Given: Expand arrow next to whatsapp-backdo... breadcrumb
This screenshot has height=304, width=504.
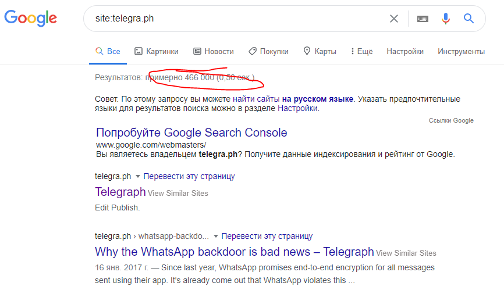Looking at the screenshot, I should (x=216, y=236).
